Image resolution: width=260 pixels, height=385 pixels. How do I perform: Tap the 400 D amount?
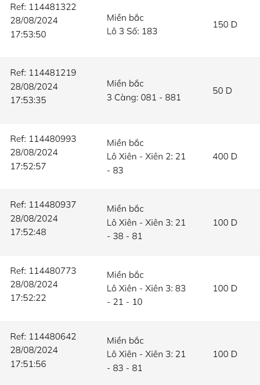pos(225,156)
